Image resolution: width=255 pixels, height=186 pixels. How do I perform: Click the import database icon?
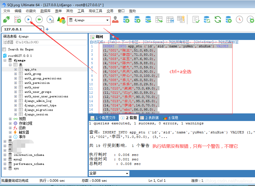[126, 19]
